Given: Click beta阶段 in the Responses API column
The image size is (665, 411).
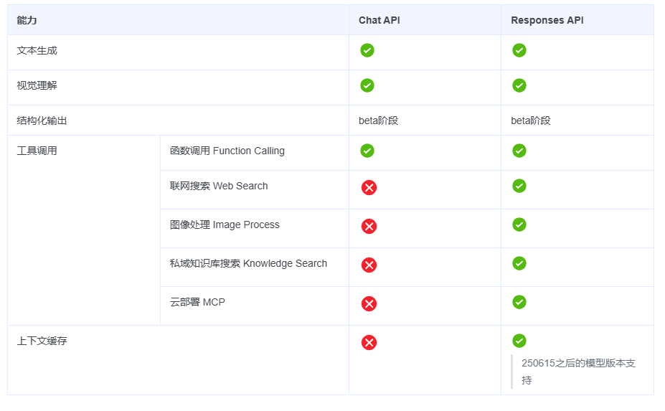Looking at the screenshot, I should 531,121.
